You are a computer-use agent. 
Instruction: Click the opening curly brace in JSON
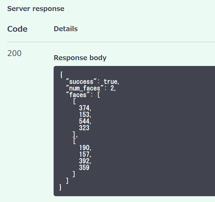[x=61, y=75]
